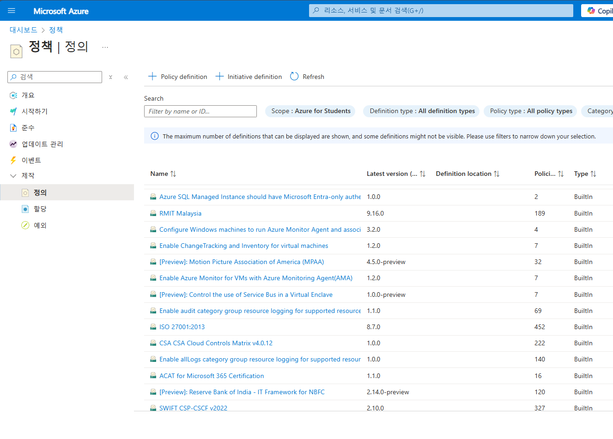Open the Definition type filter

(x=422, y=111)
